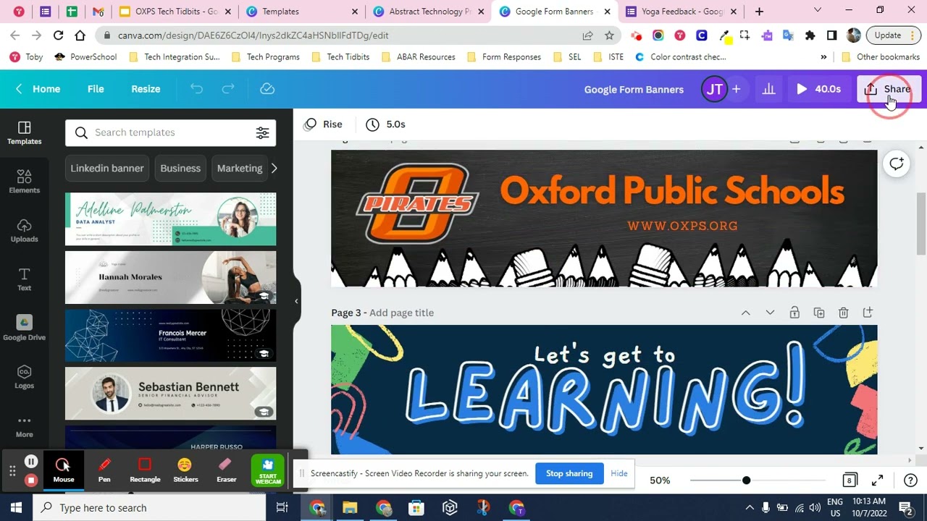927x521 pixels.
Task: Open the Elements sidebar panel
Action: click(24, 182)
